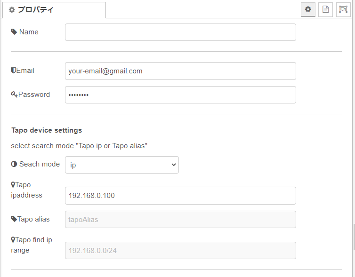Image resolution: width=355 pixels, height=277 pixels.
Task: Click the tag icon beside Name
Action: 14,32
